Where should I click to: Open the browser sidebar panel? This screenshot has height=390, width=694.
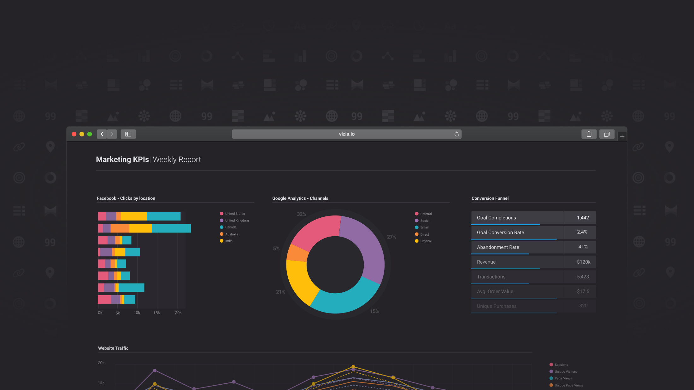128,134
